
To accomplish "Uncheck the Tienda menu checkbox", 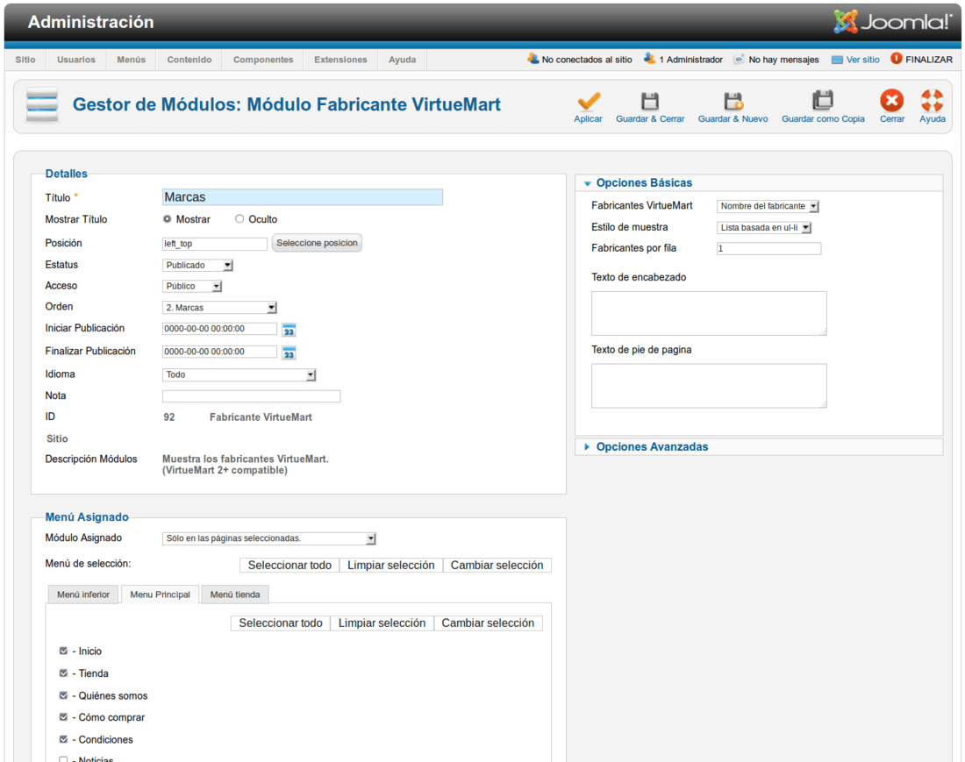I will pyautogui.click(x=63, y=673).
